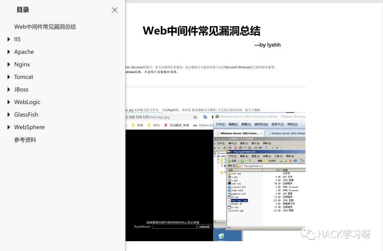
Task: Select the cmd1.exe file
Action: [234, 183]
